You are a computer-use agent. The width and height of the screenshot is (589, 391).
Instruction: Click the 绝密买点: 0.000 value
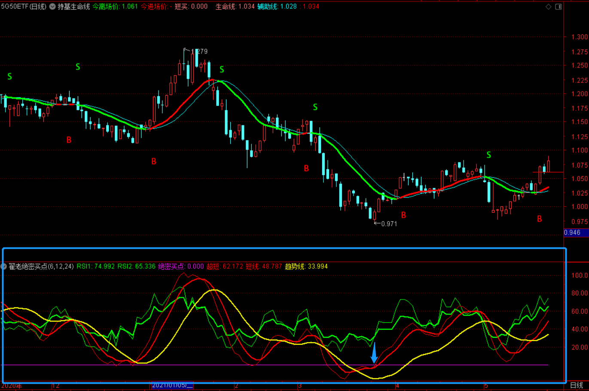pyautogui.click(x=181, y=266)
